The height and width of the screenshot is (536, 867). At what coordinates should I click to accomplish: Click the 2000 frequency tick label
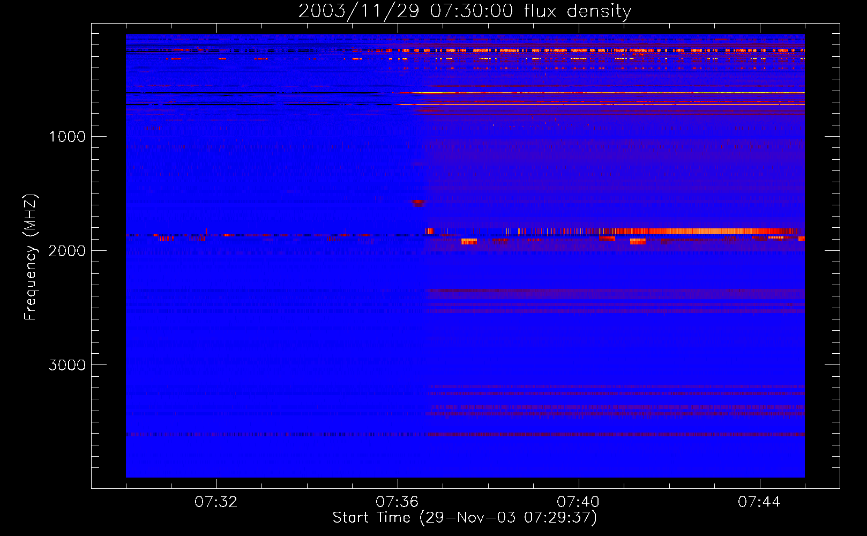(67, 251)
